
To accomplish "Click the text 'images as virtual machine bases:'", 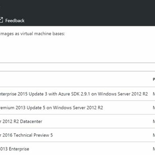I will (x=32, y=34).
